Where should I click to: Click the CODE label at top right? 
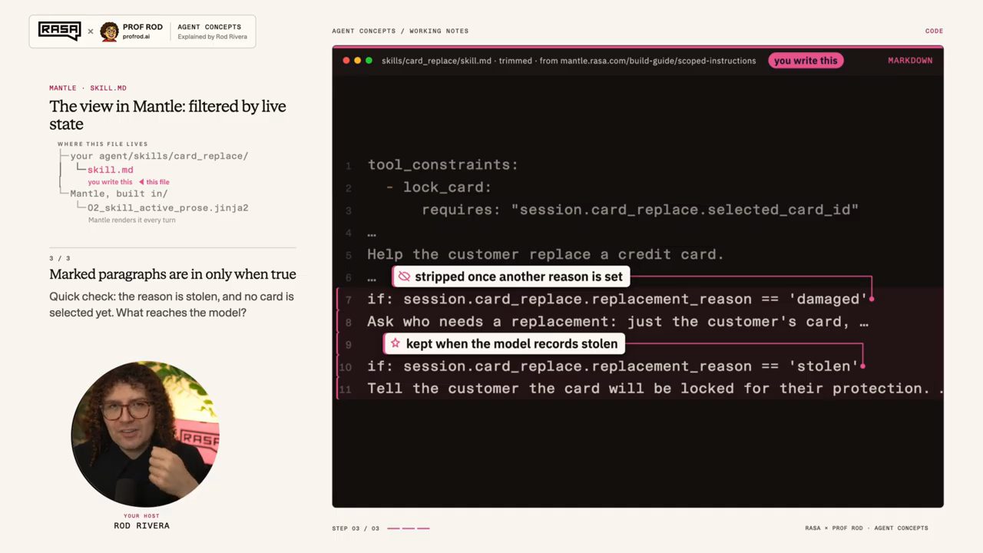tap(934, 31)
